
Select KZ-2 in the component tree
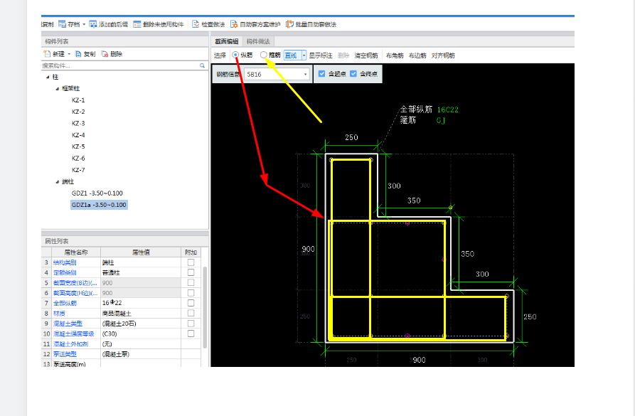[x=78, y=112]
